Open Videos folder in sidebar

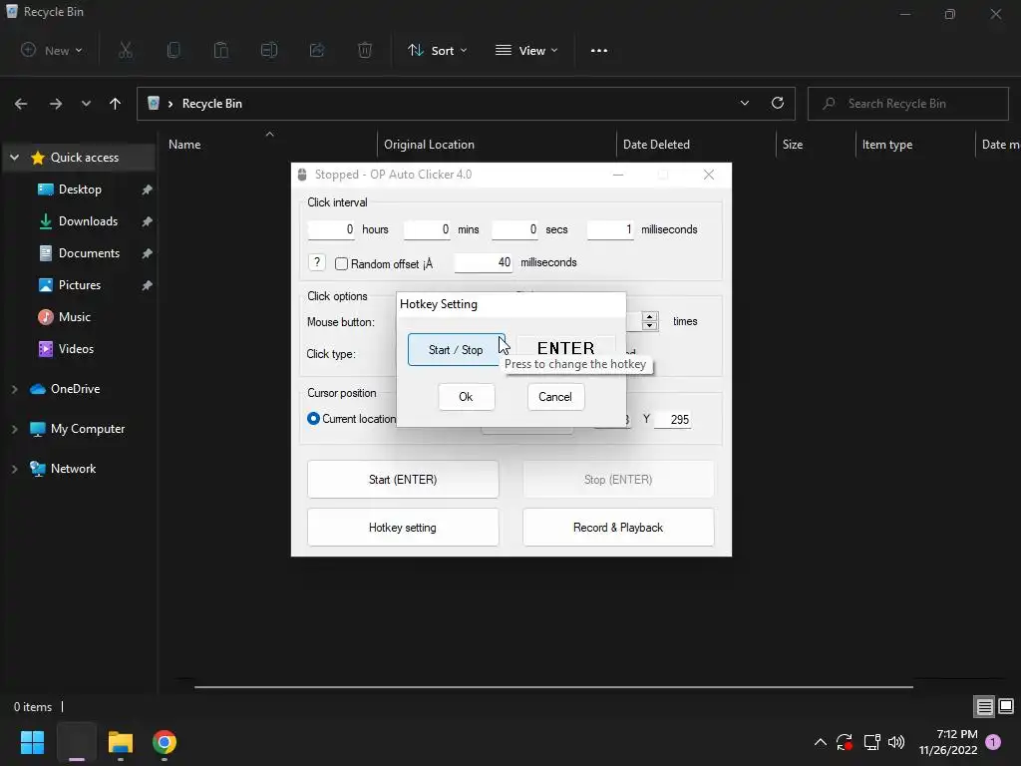tap(76, 349)
